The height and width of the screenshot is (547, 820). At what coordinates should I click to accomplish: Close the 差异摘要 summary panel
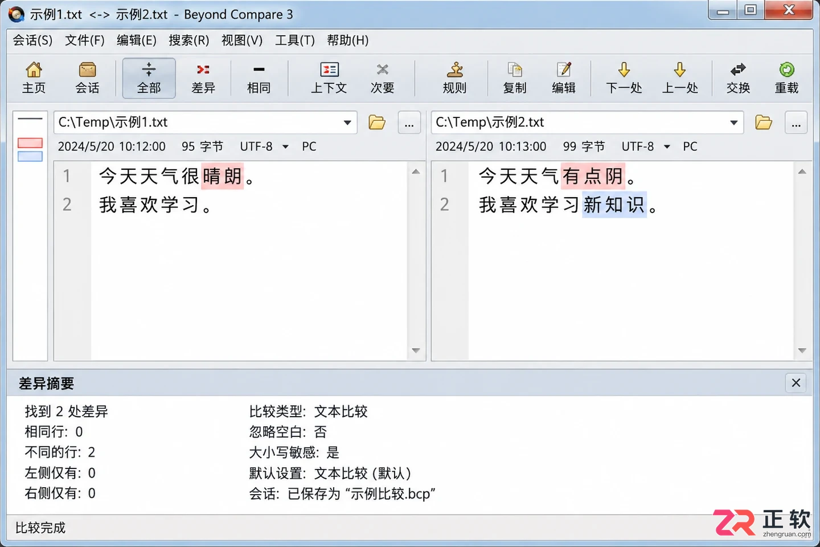click(x=796, y=383)
